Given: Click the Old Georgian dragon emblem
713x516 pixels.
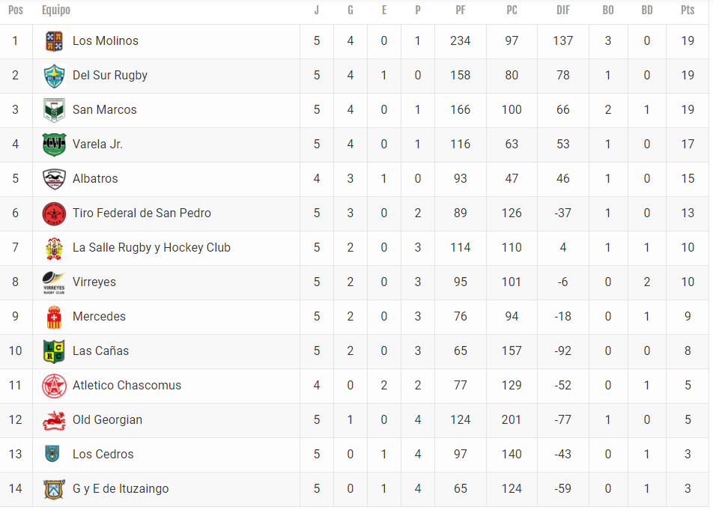Looking at the screenshot, I should pos(54,421).
